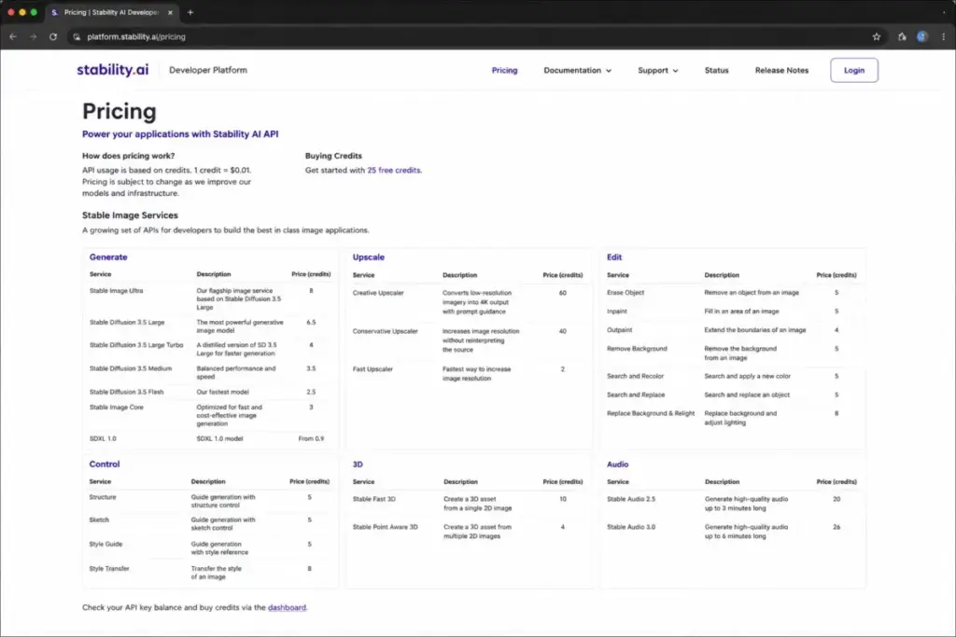
Task: Click the Login button
Action: point(853,70)
